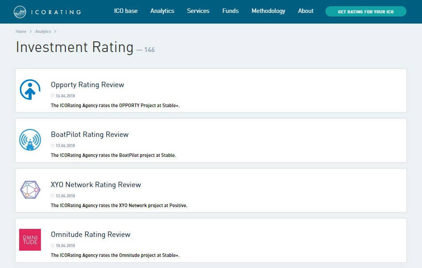Click the clock icon beside 10.04.2018
The image size is (422, 268).
[x=53, y=245]
